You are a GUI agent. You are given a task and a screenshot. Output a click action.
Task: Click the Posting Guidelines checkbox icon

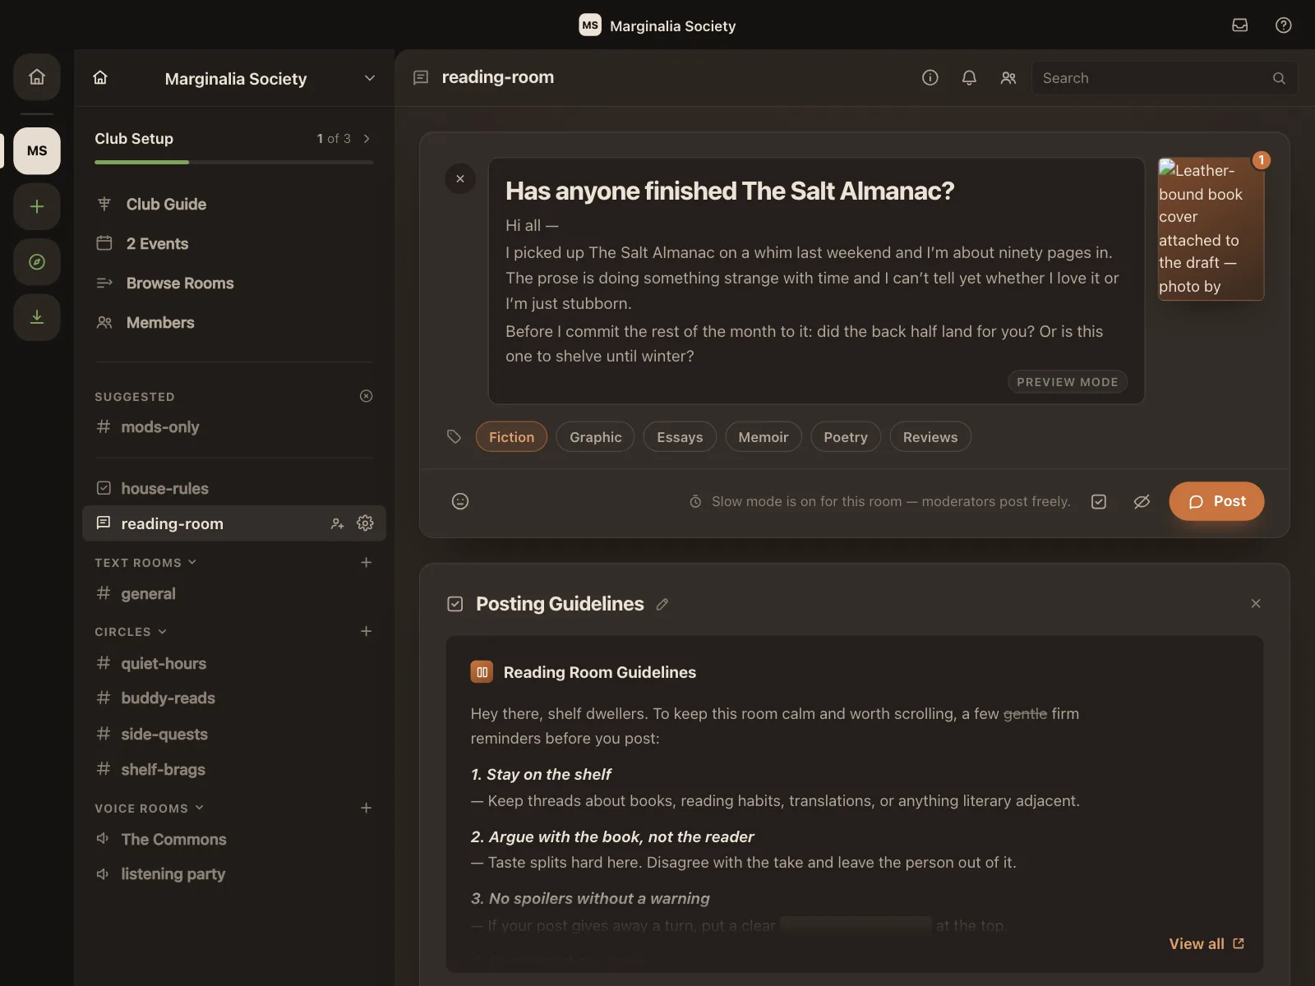click(x=455, y=604)
